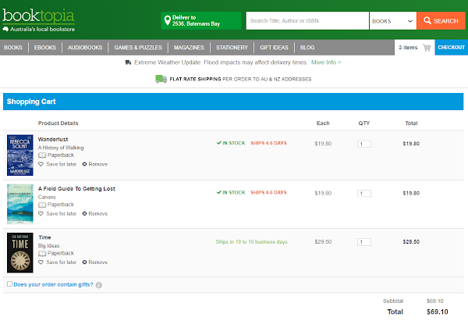Click the quantity field for Wanderlust
The width and height of the screenshot is (468, 328).
coord(364,144)
